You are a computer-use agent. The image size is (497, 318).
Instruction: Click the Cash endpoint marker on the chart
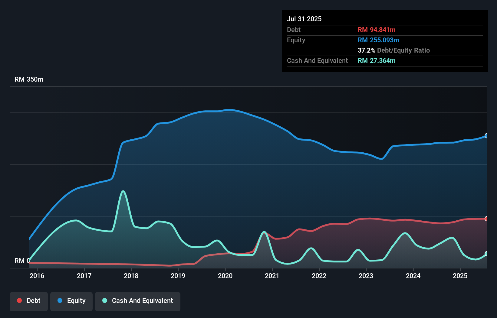(x=486, y=254)
